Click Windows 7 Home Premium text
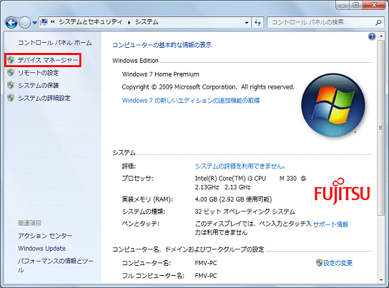The height and width of the screenshot is (288, 389). point(160,74)
